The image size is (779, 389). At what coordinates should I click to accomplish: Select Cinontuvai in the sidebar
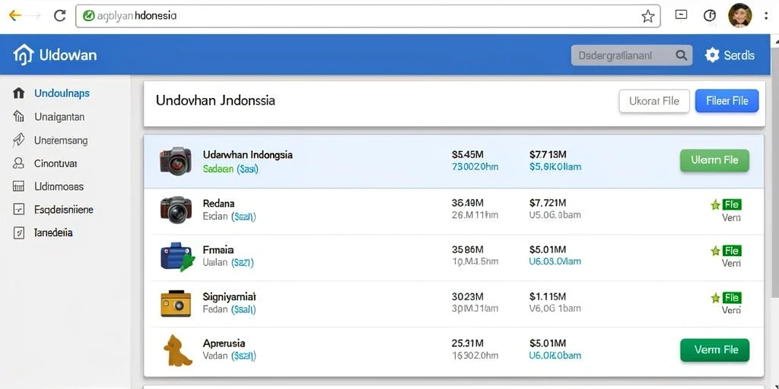pyautogui.click(x=56, y=163)
